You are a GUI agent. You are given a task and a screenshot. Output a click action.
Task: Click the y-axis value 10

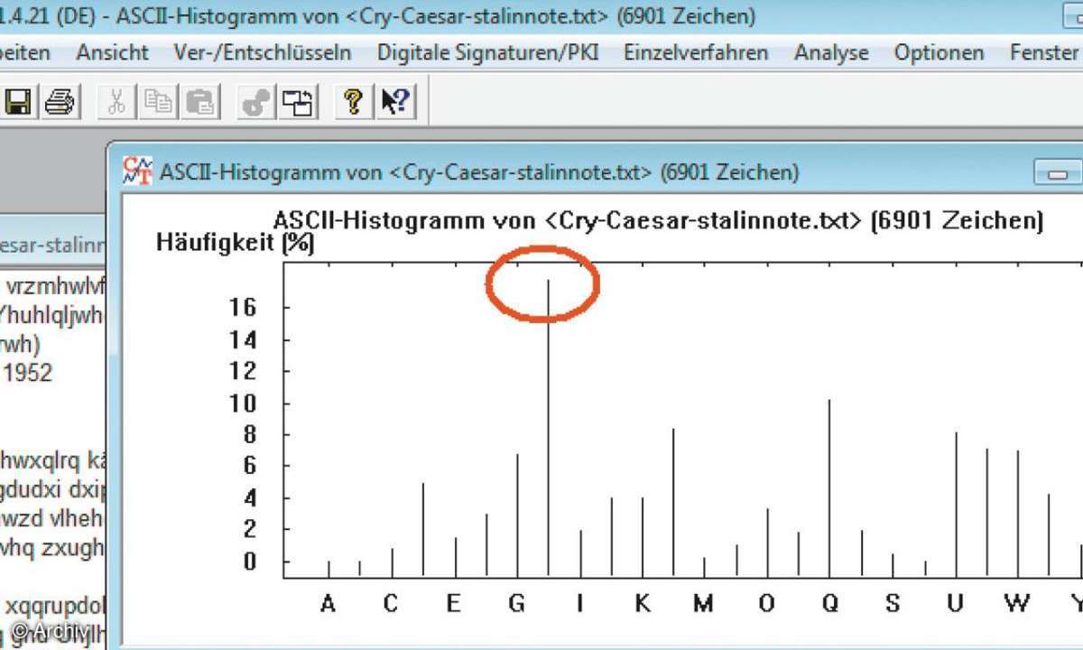point(244,403)
